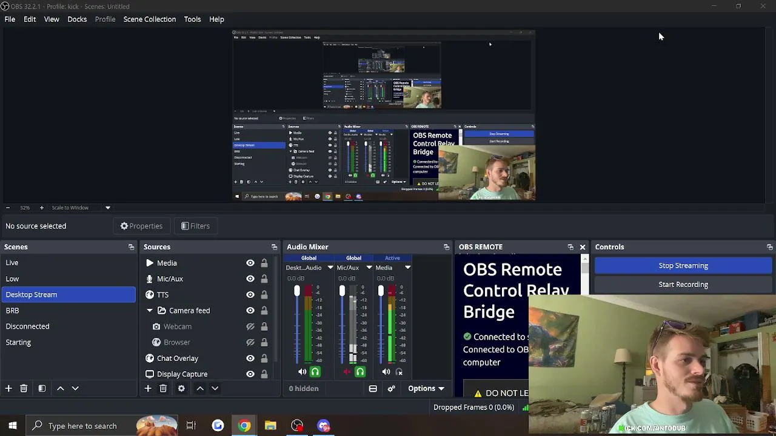776x436 pixels.
Task: Open Media channel dropdown in mixer
Action: pos(407,268)
